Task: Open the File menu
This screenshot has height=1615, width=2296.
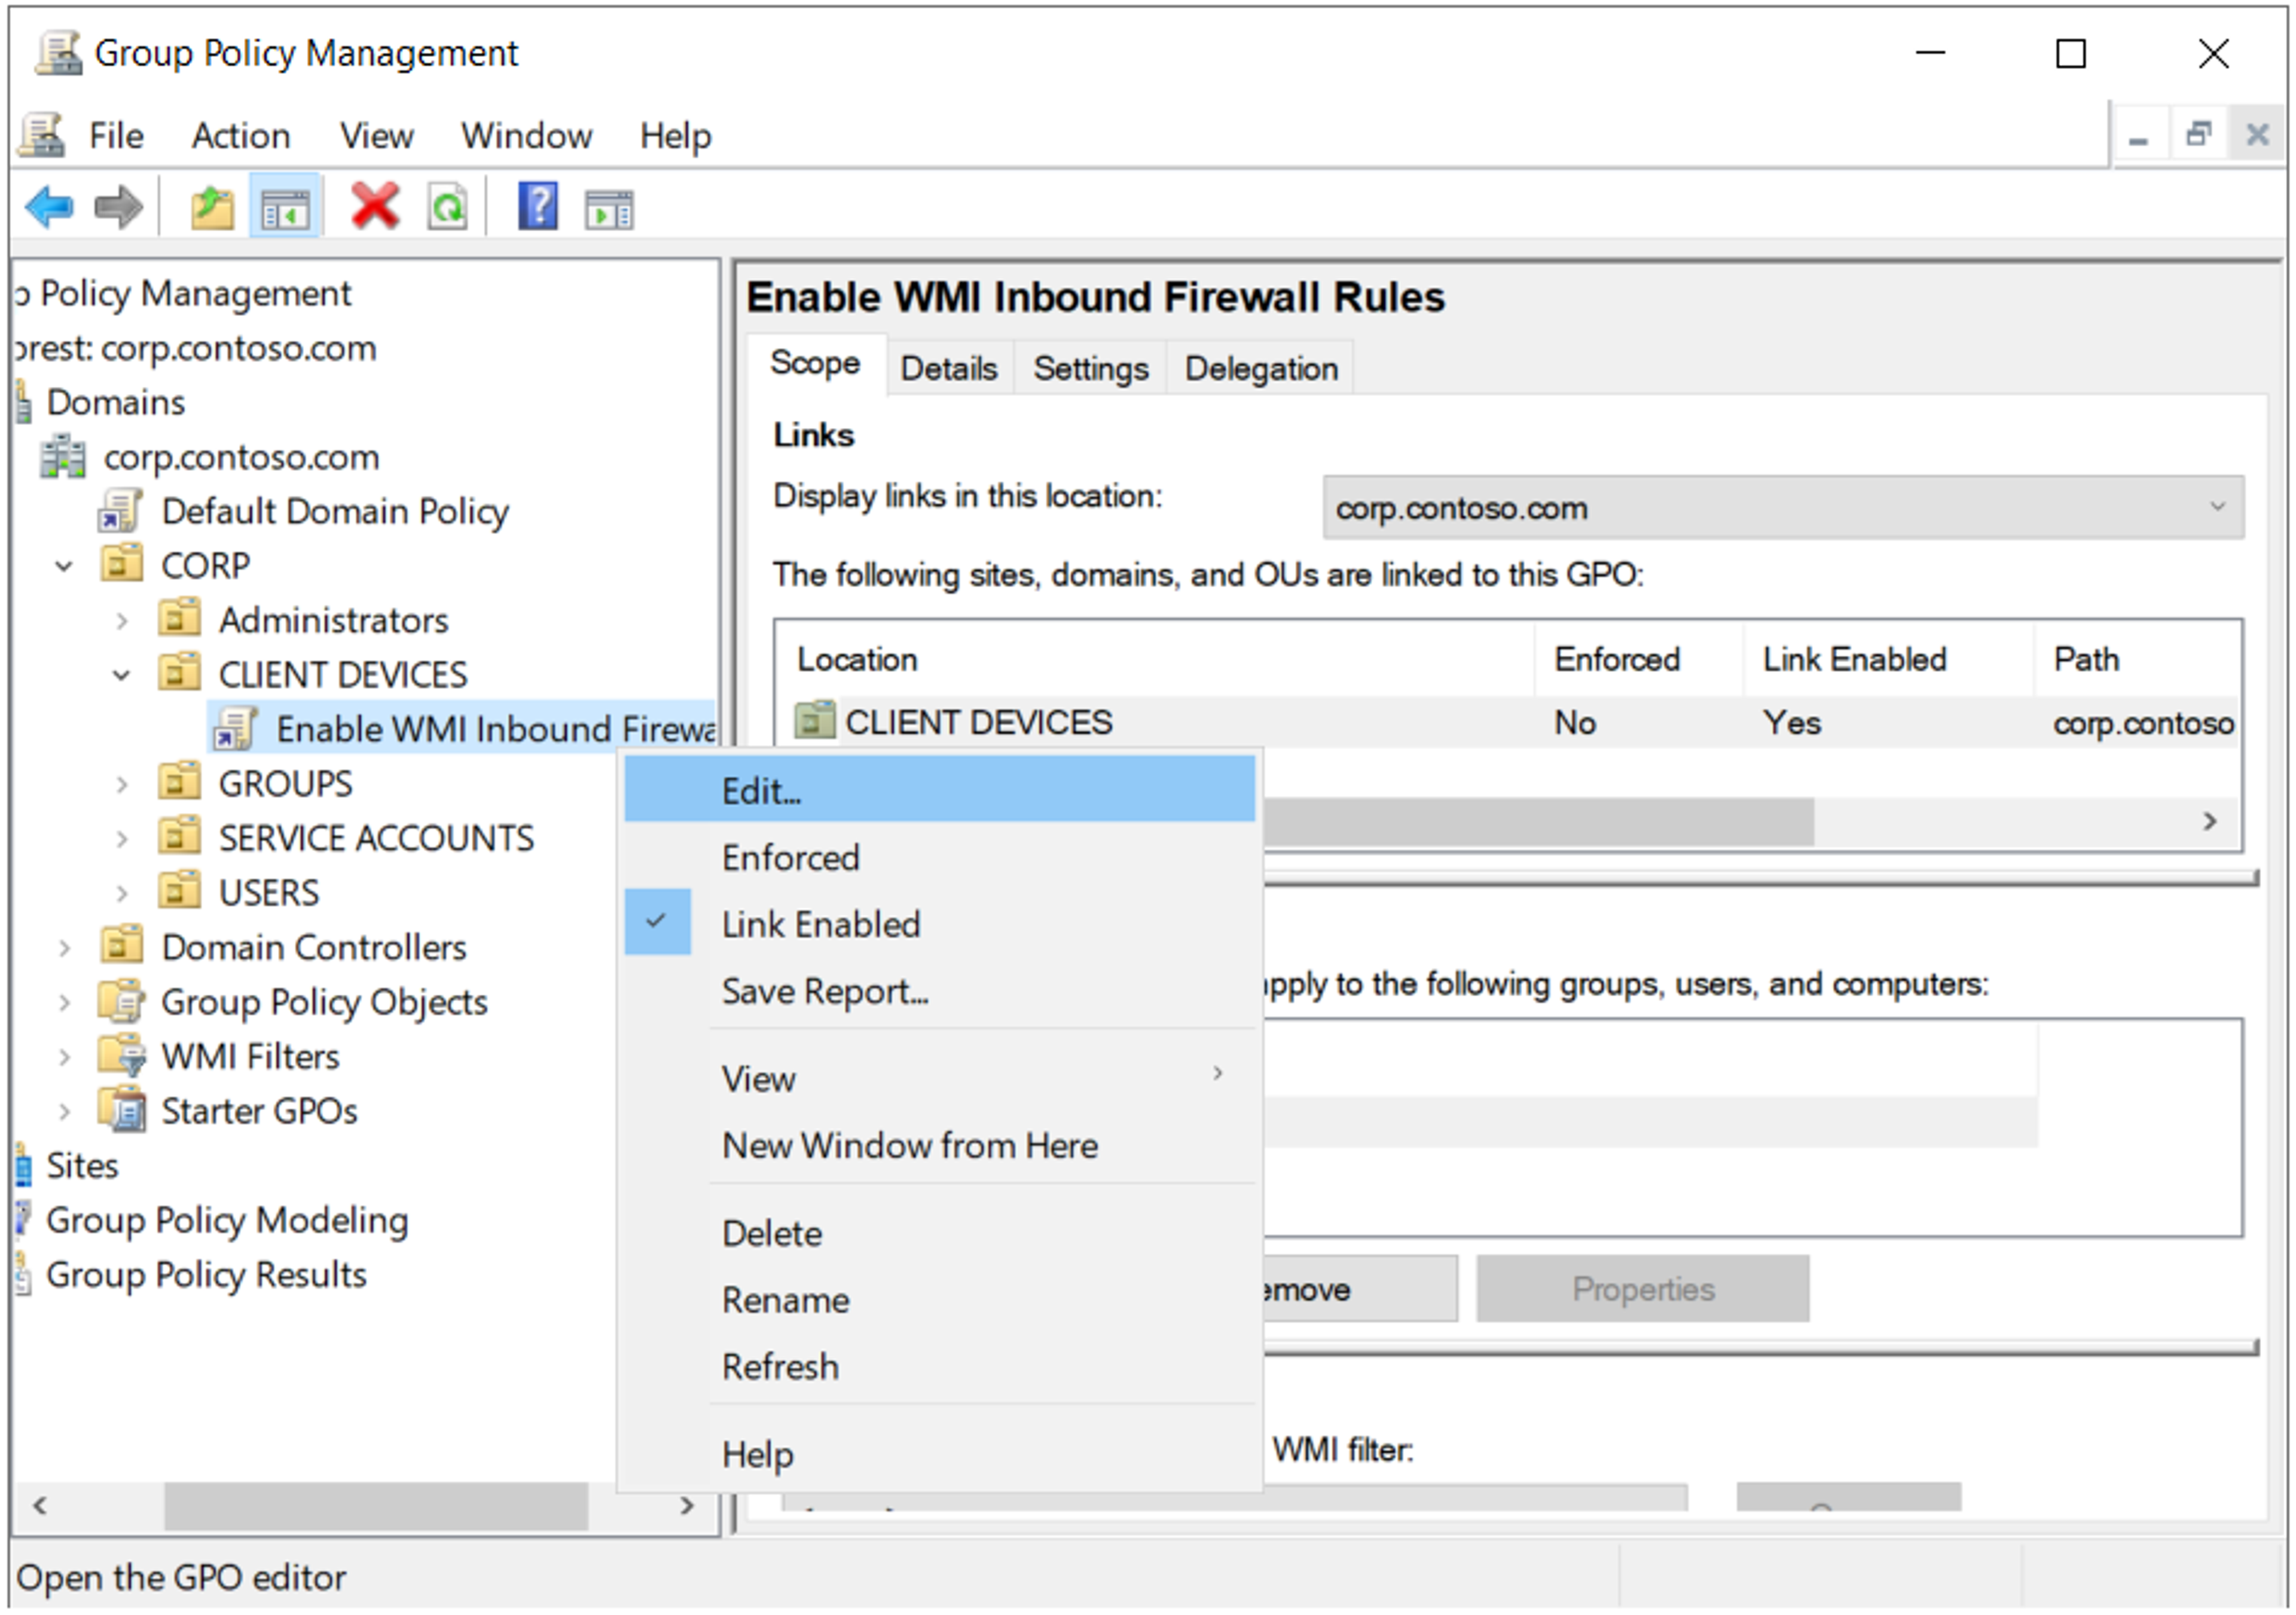Action: coord(116,135)
